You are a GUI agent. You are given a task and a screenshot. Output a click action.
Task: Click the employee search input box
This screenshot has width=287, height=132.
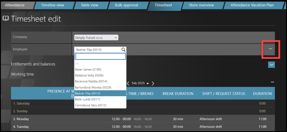coord(100,56)
